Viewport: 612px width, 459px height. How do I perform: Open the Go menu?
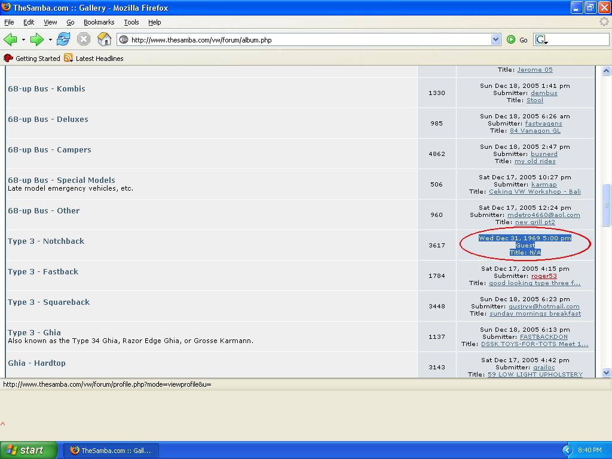(71, 22)
